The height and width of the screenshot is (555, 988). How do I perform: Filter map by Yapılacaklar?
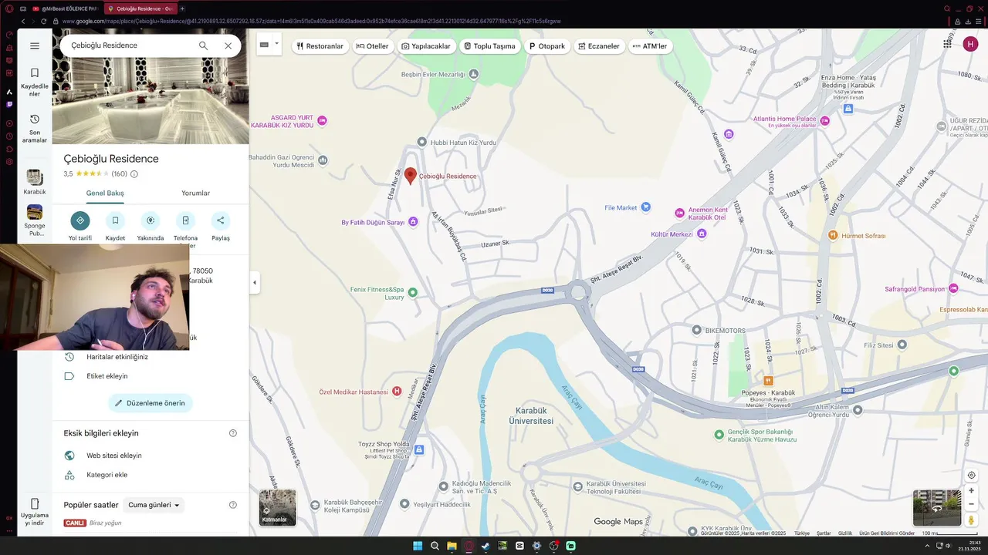[426, 46]
